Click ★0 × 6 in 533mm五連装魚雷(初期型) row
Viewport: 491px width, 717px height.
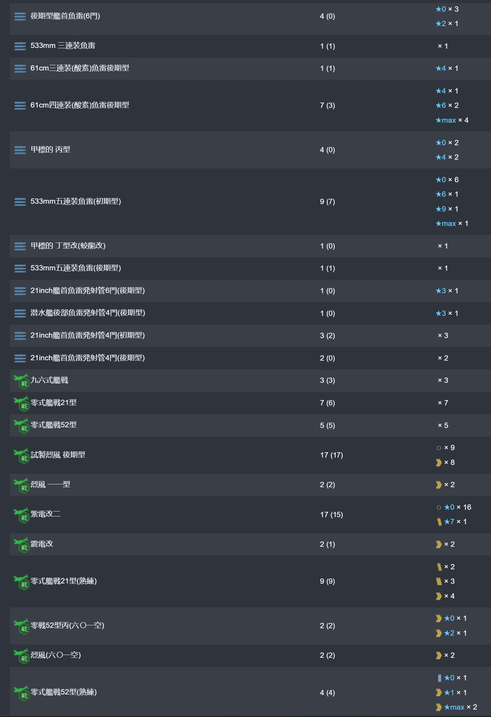coord(447,180)
